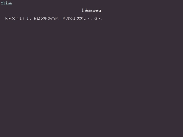The image size is (183, 137).
Task: Click the slashed-circle glyph near paragraph end
Action: click(96, 19)
